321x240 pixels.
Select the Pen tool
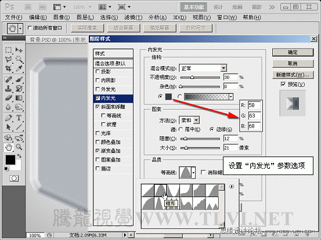(8, 118)
